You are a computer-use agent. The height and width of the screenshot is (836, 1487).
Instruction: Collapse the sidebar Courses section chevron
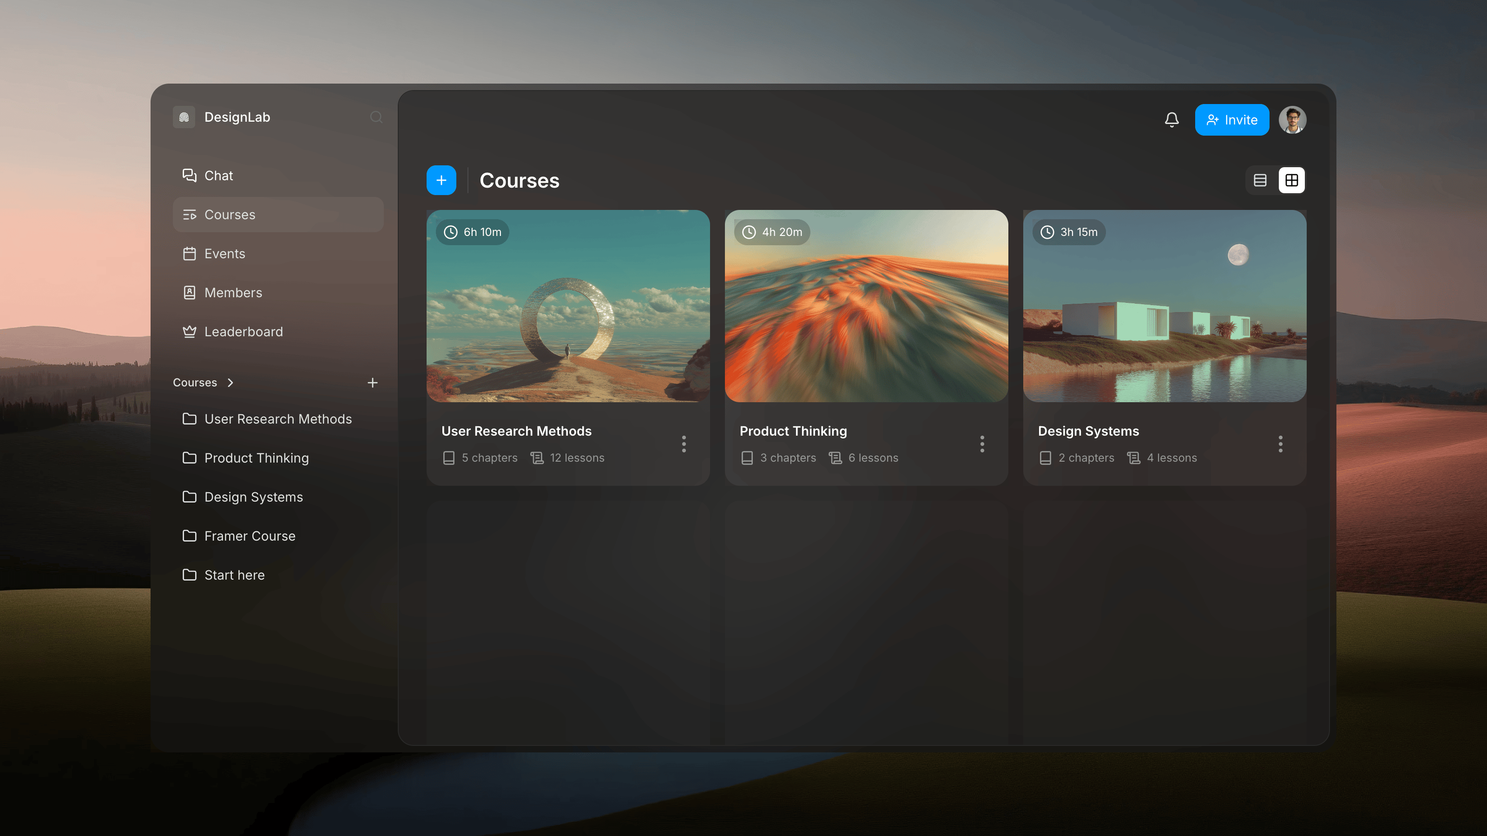coord(230,383)
